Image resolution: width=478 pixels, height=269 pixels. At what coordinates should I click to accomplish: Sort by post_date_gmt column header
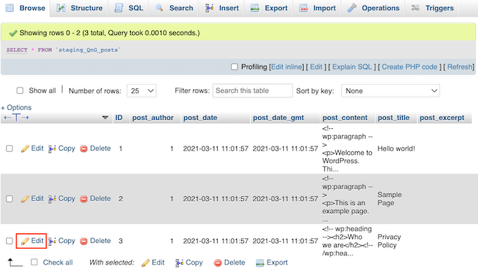(x=278, y=118)
